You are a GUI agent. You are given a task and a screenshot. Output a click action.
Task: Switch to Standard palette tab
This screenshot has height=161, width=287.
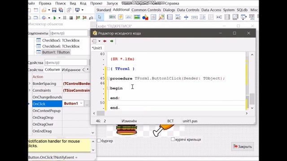click(104, 10)
